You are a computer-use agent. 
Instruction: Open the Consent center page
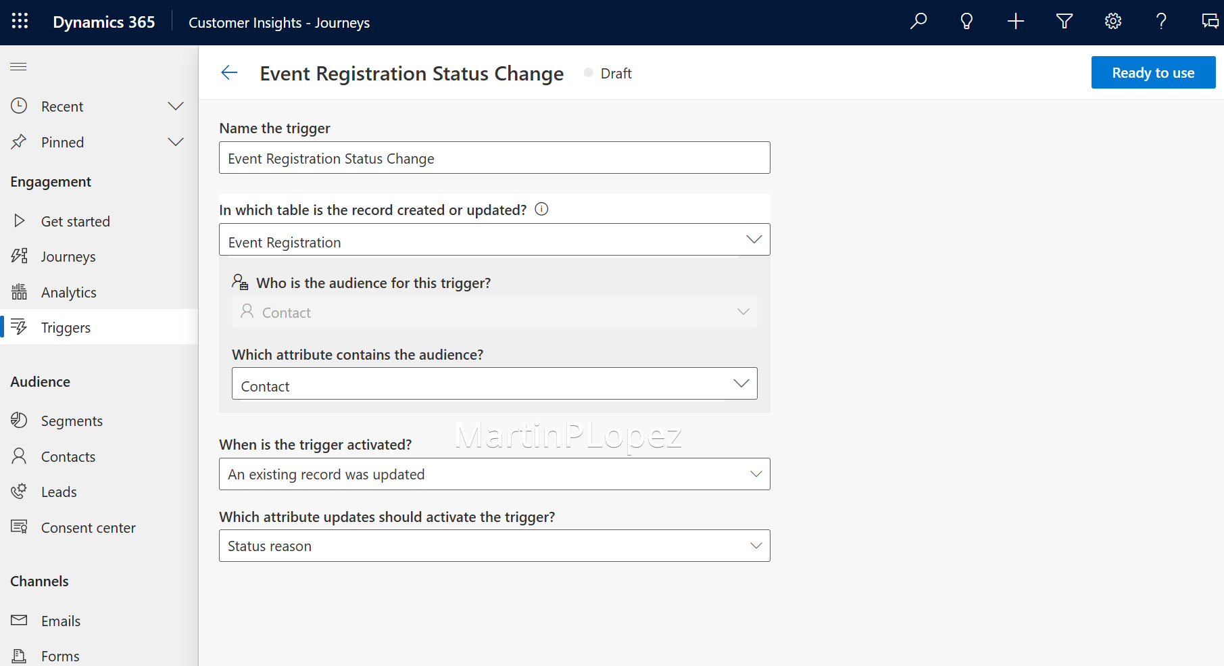click(89, 527)
